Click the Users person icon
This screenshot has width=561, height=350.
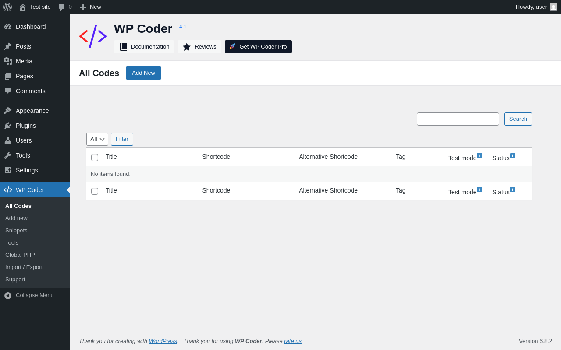[x=8, y=140]
